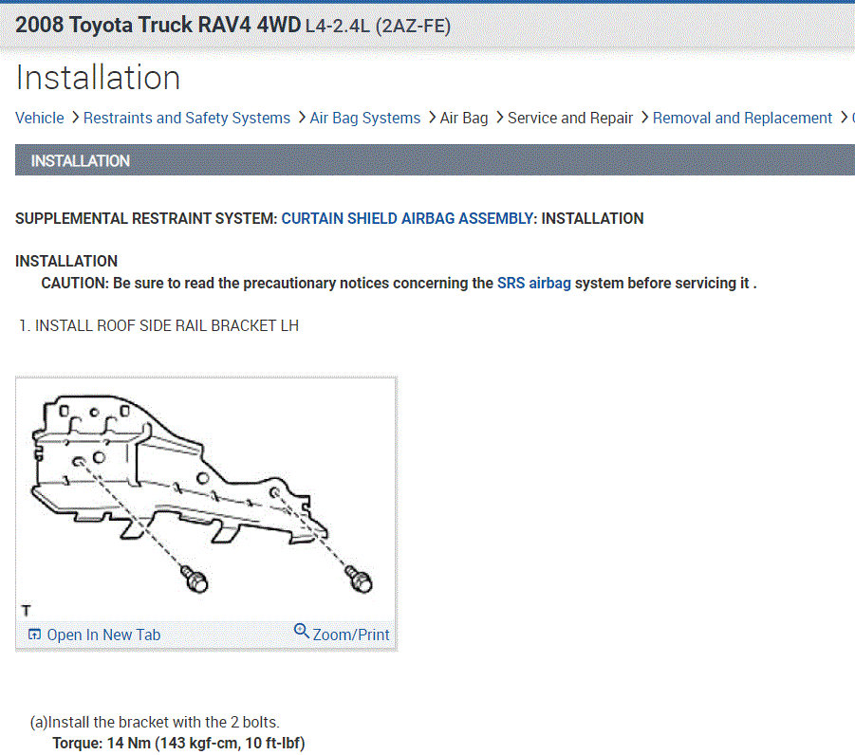855x755 pixels.
Task: Click the chevron after Service and Repair
Action: [644, 118]
